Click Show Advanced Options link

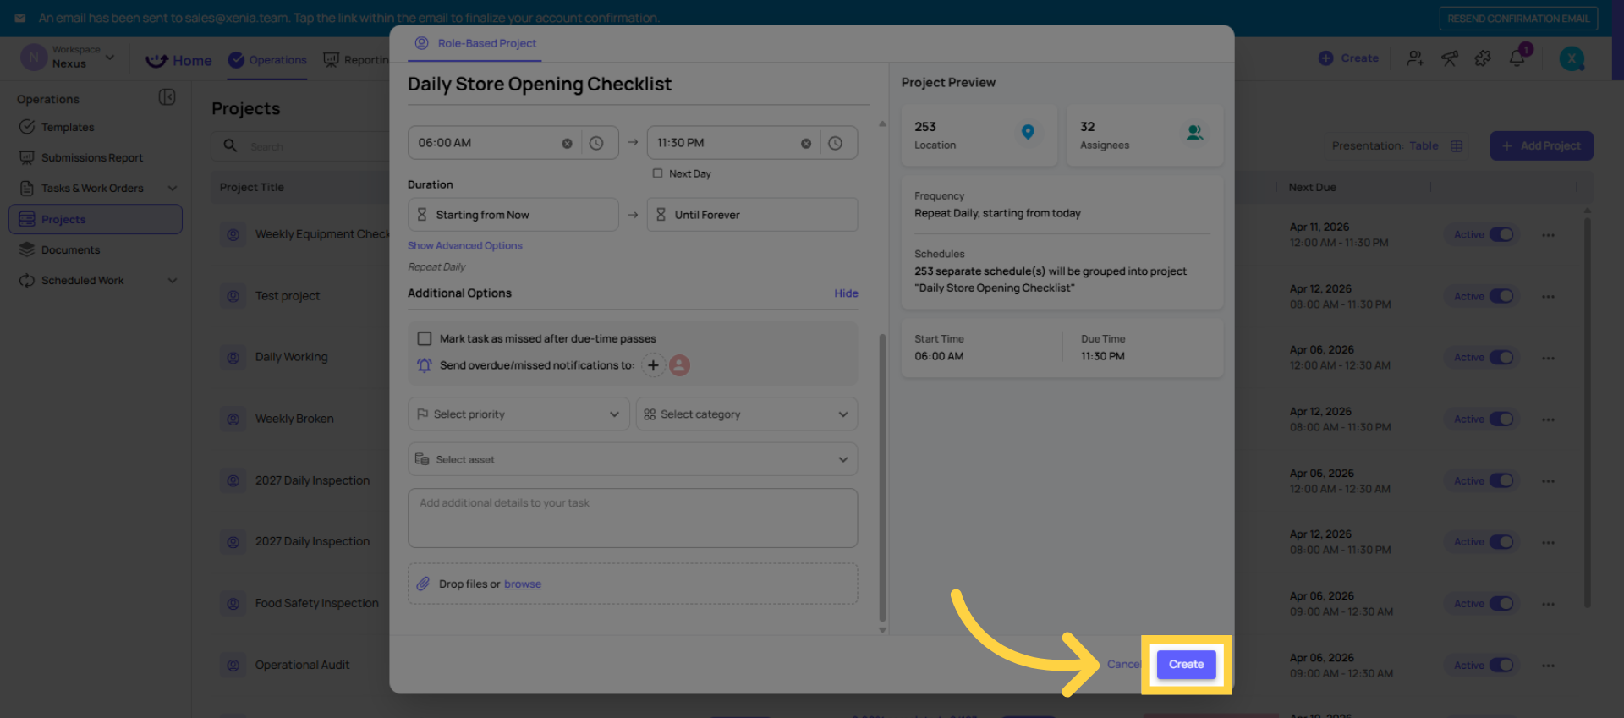click(464, 246)
